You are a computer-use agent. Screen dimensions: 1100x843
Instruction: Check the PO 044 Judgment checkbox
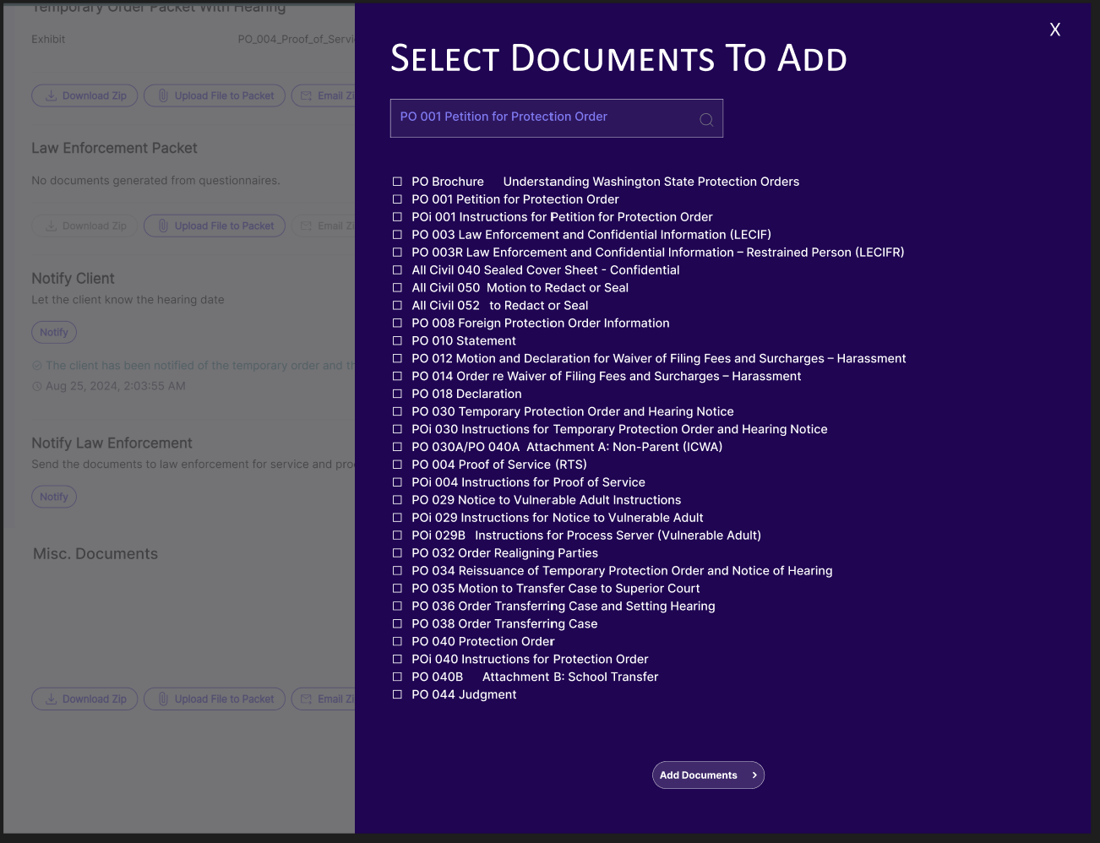pos(397,694)
